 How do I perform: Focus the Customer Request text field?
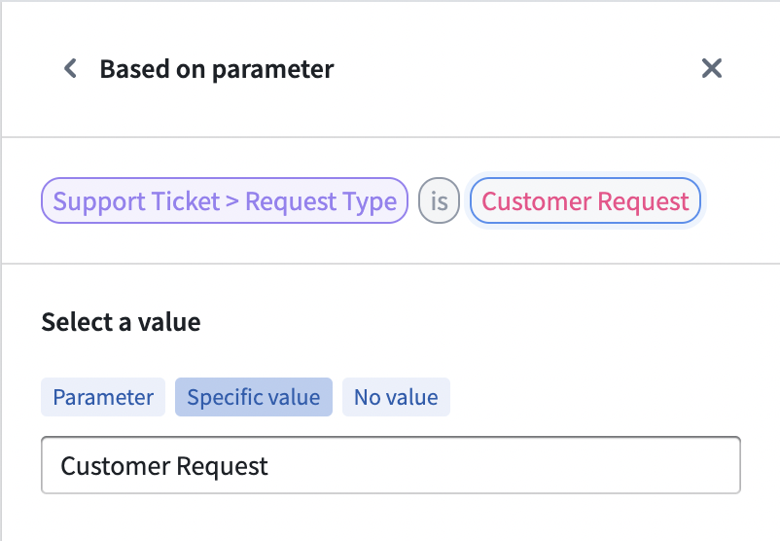(x=391, y=465)
